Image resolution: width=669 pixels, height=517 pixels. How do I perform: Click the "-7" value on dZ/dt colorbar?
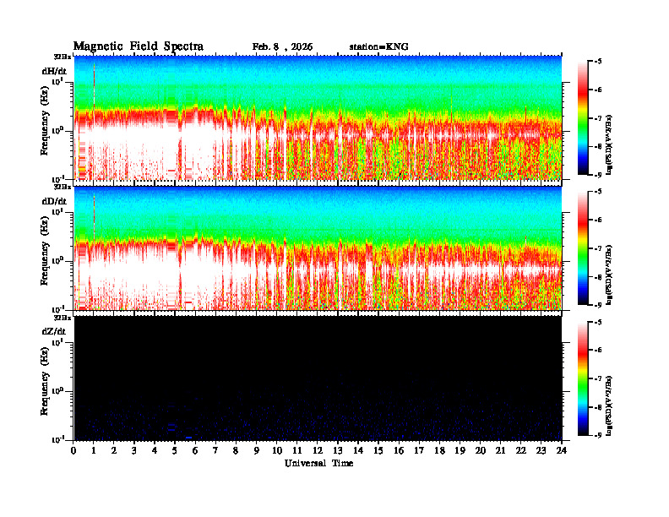(x=598, y=378)
